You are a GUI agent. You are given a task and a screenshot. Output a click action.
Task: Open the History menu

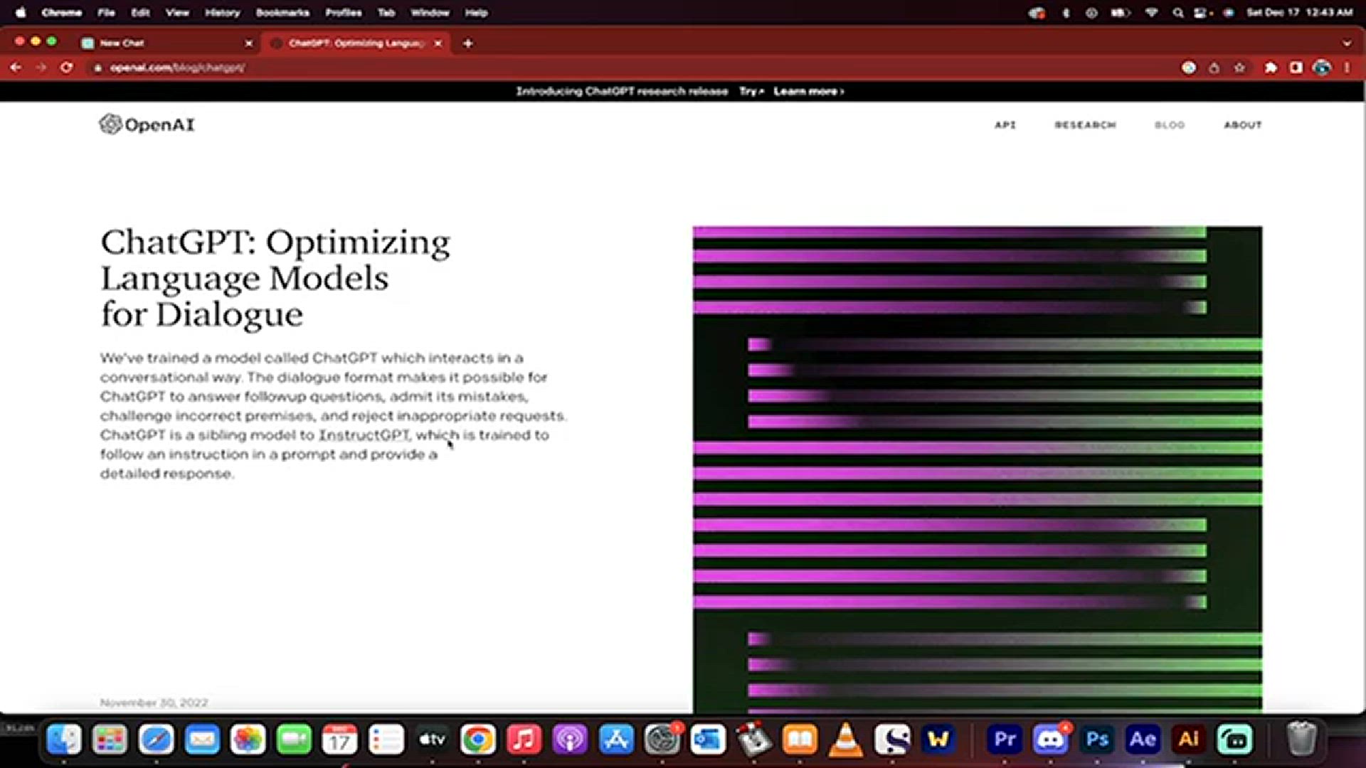click(222, 13)
